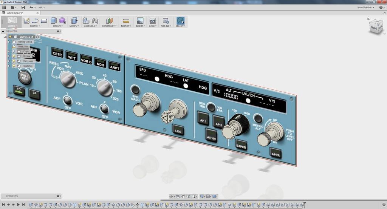Open the ASSEMBLE dropdown menu
This screenshot has width=387, height=209.
90,26
